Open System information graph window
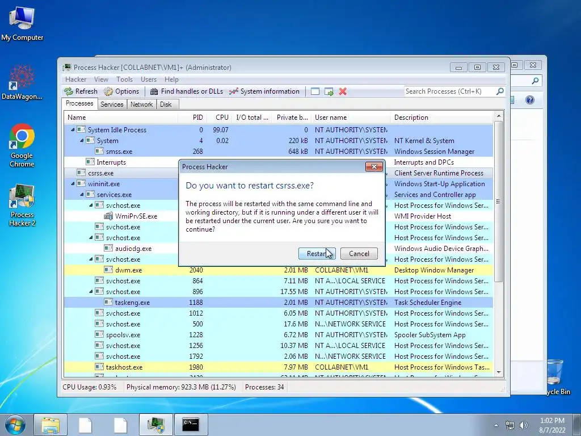Screen dimensions: 581x436 click(x=264, y=91)
